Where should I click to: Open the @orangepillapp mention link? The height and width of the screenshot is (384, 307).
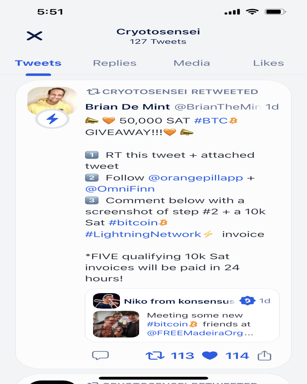[196, 178]
